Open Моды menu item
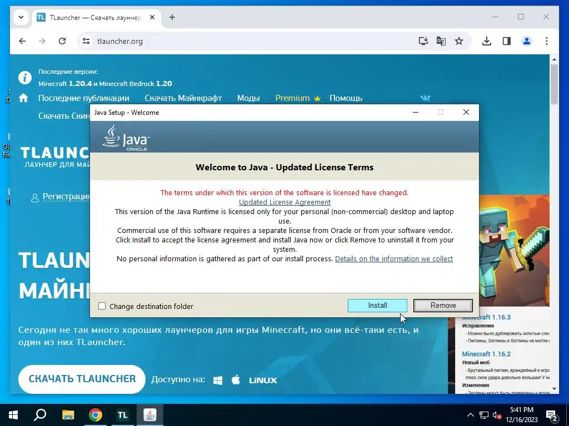 (248, 98)
